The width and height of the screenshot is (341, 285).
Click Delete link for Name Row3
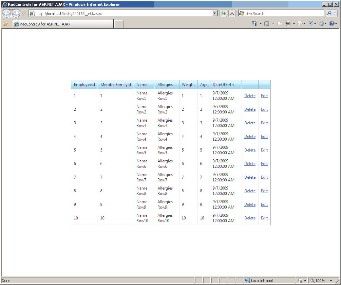[250, 123]
